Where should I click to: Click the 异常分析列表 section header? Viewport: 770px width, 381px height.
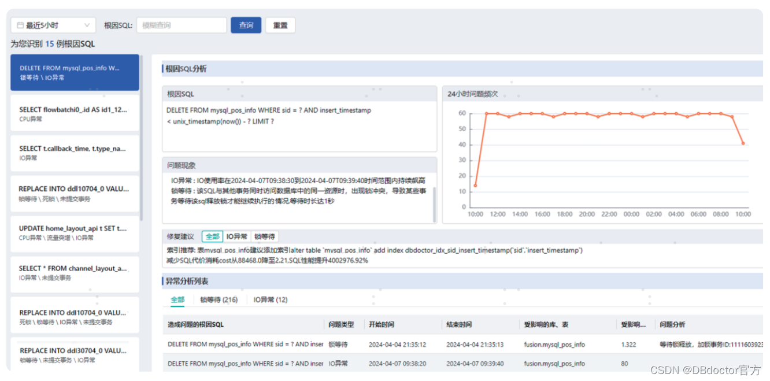(x=187, y=281)
